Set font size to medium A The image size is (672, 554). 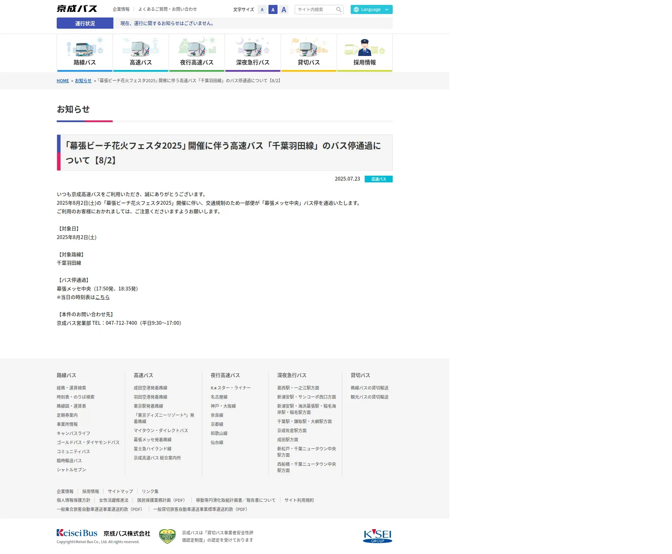coord(273,9)
